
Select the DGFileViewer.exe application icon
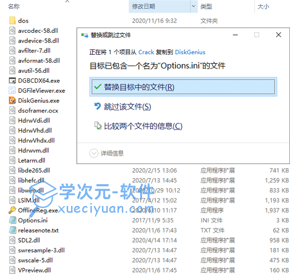coord(13,90)
